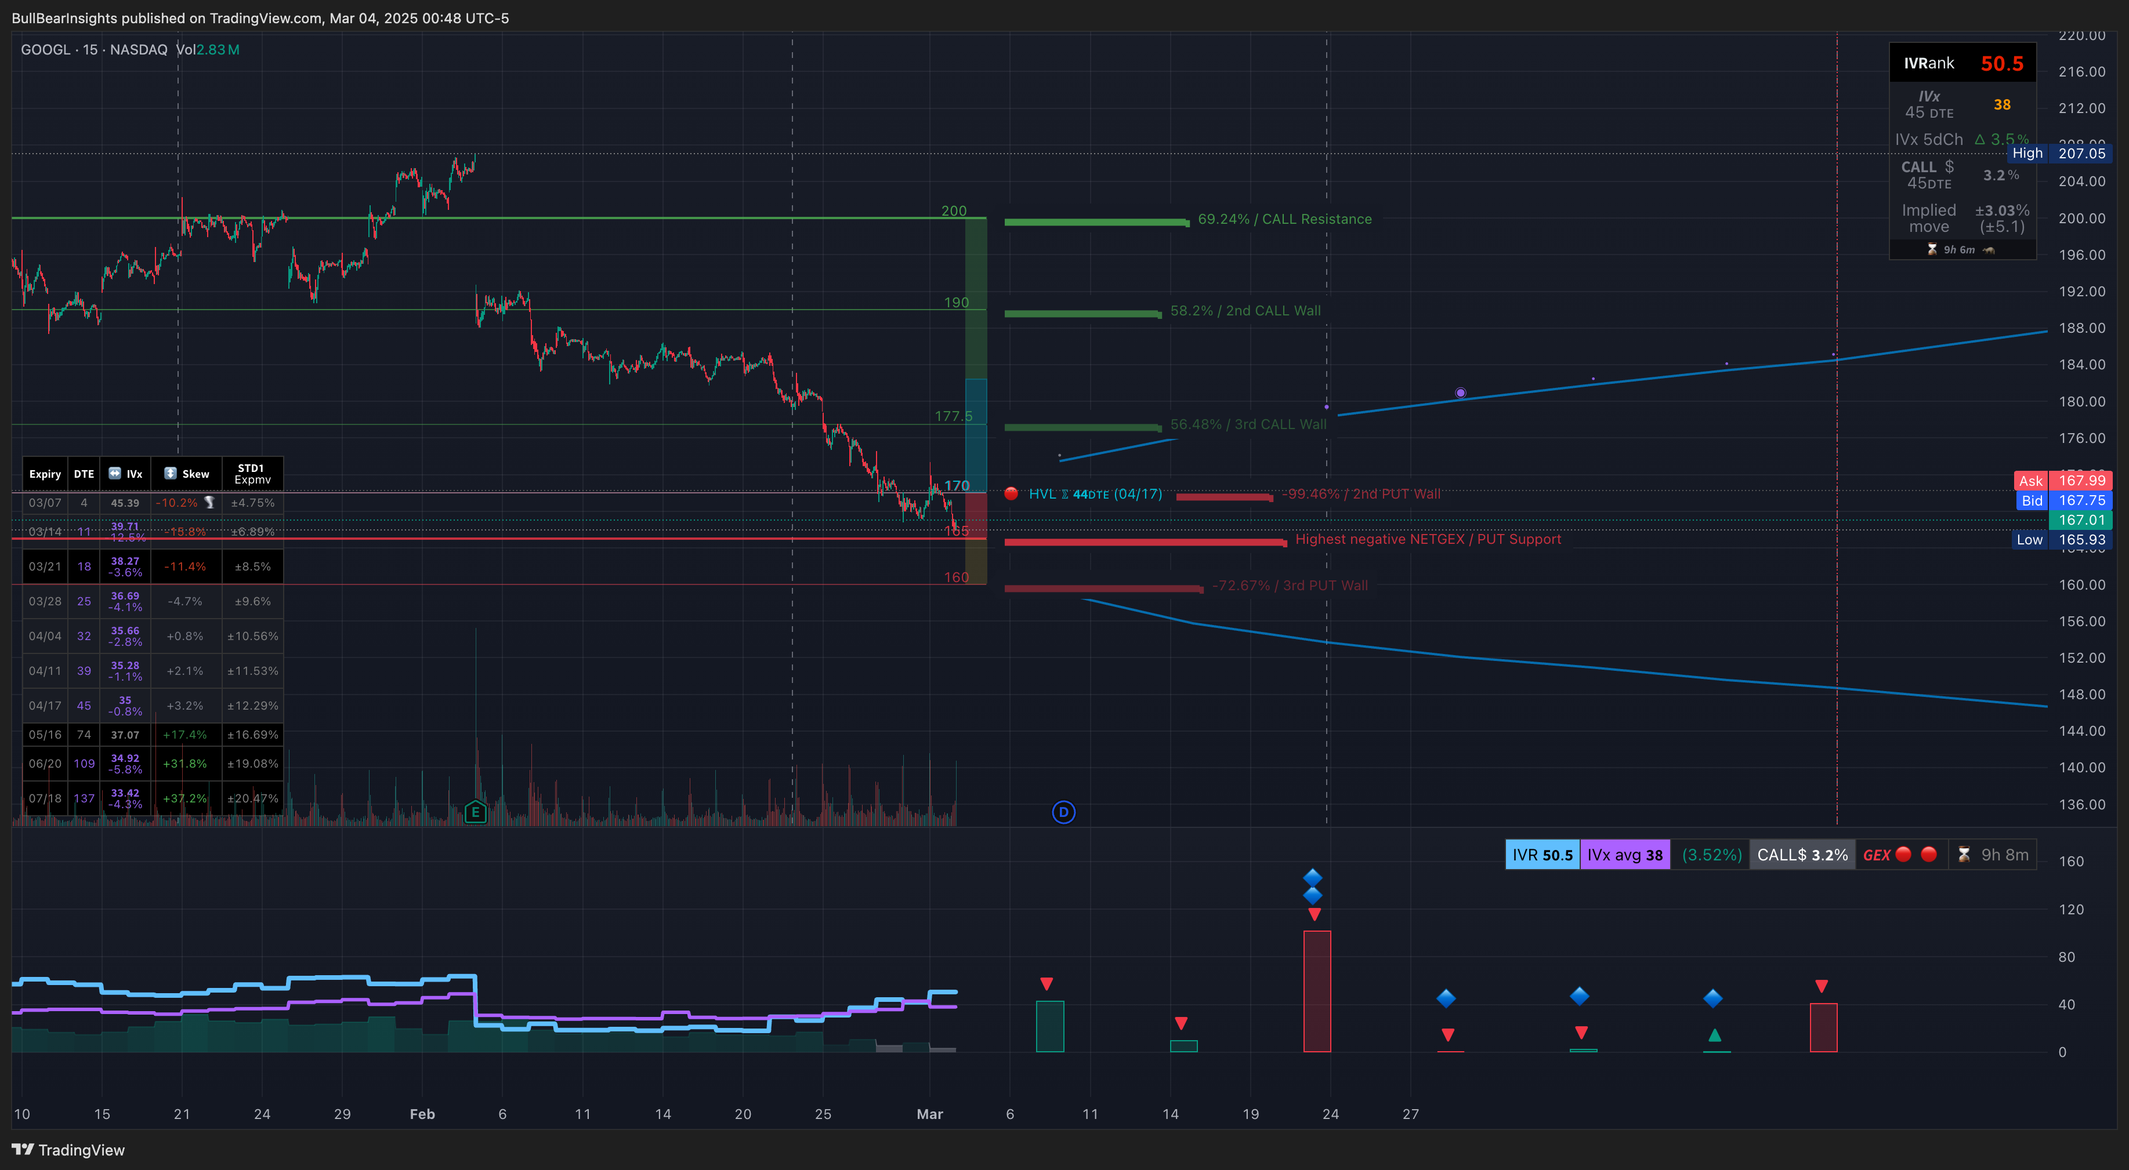Click the 58.2% / 2nd CALL Wall label

pos(1245,311)
